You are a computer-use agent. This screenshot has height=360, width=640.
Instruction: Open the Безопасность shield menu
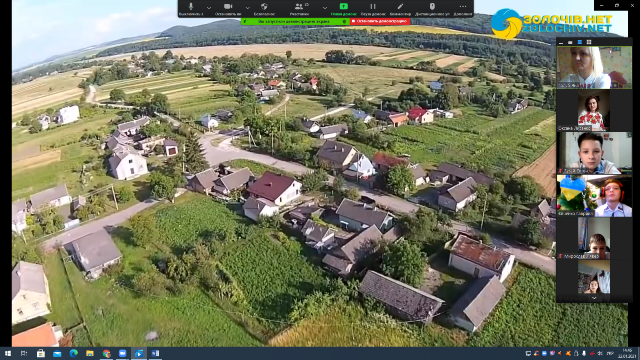264,9
